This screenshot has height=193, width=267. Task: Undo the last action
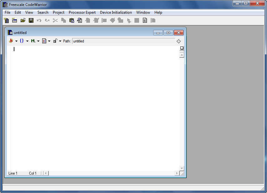39,20
